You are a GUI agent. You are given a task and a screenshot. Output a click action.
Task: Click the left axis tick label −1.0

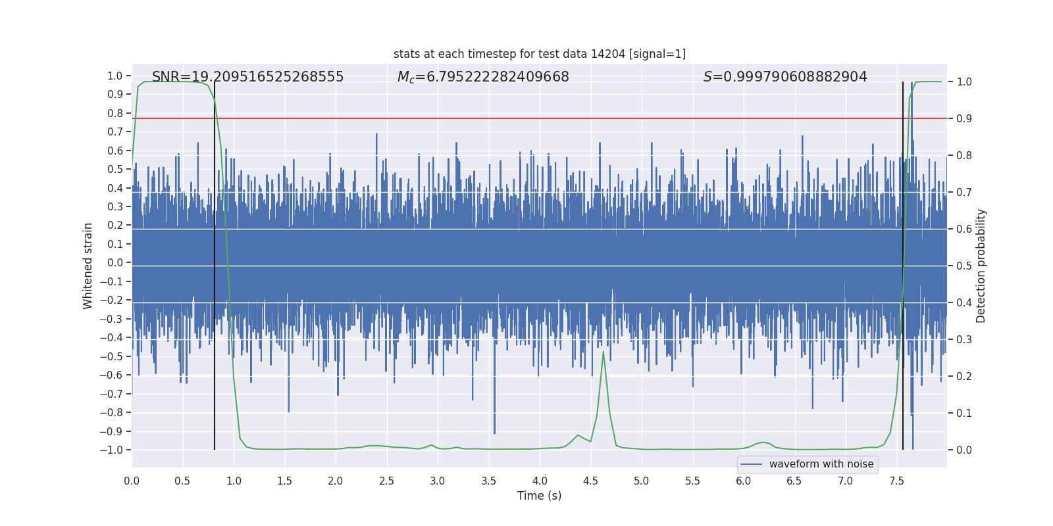pos(111,450)
